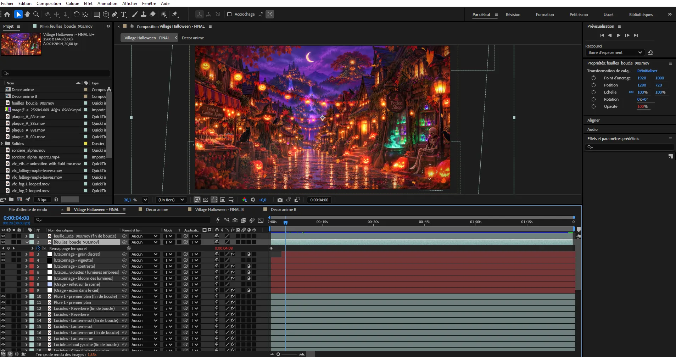Viewport: 676px width, 357px height.
Task: Hide the Etalonnage - grain discret layer
Action: pyautogui.click(x=3, y=254)
